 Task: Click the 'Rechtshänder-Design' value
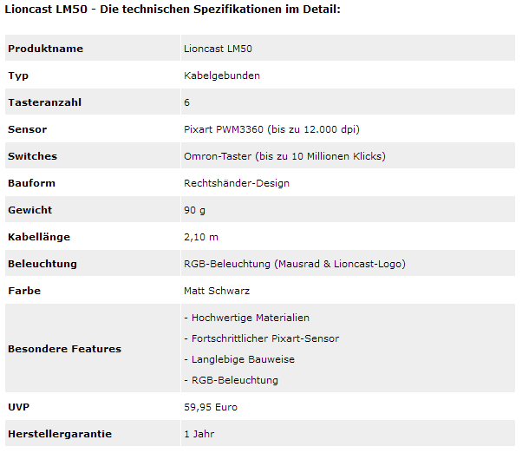click(237, 183)
